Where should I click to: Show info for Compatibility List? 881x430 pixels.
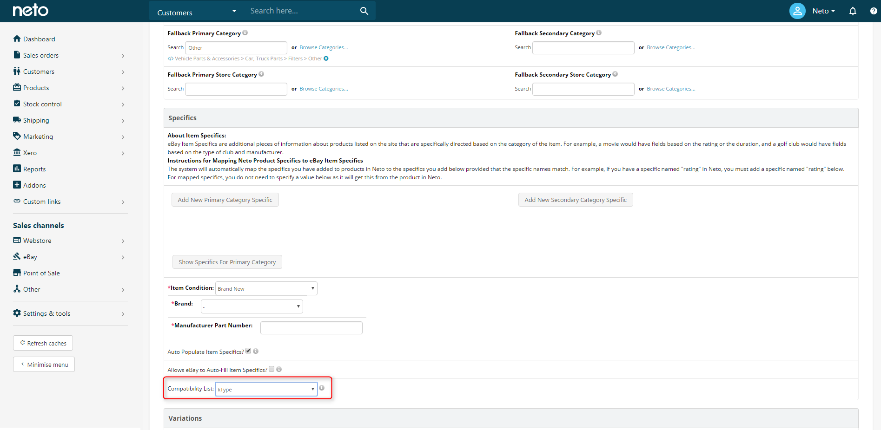pos(322,388)
